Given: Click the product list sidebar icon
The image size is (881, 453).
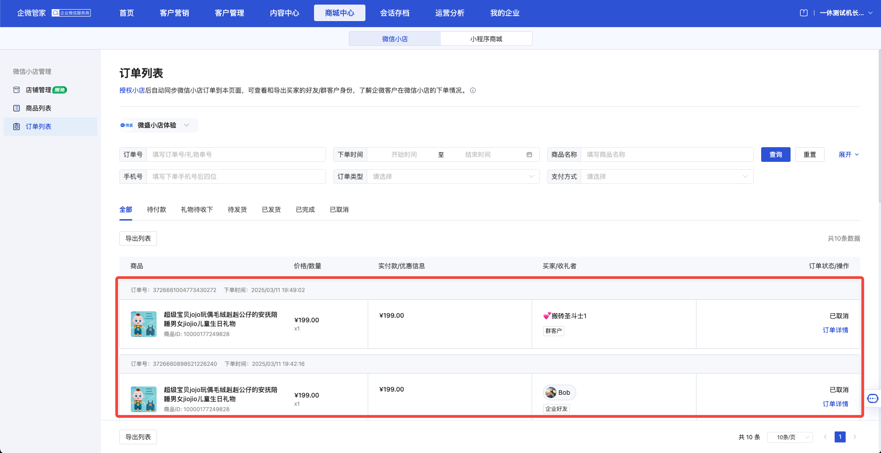Looking at the screenshot, I should (x=17, y=108).
